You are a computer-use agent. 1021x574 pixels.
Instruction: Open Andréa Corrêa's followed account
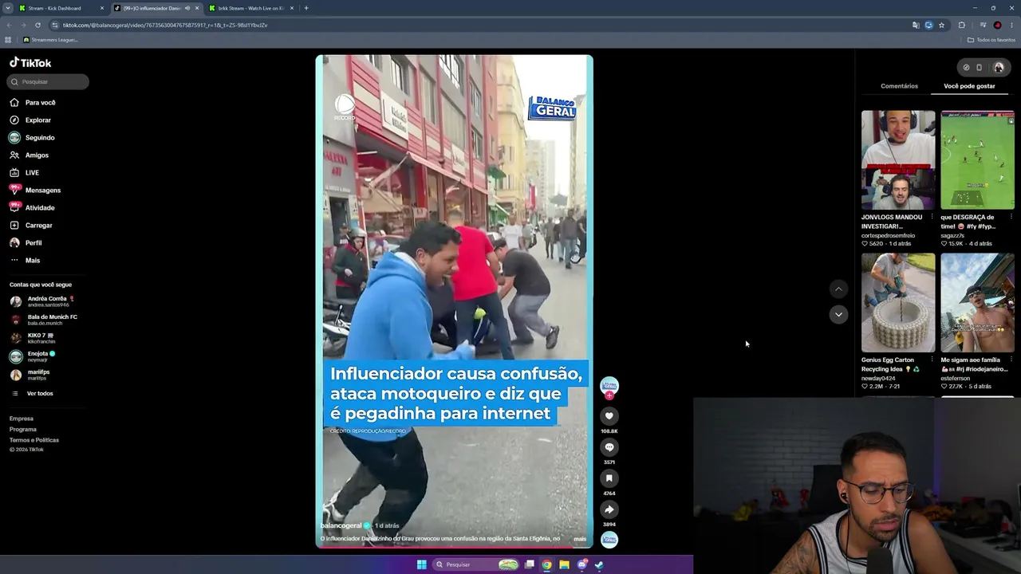[x=44, y=301]
